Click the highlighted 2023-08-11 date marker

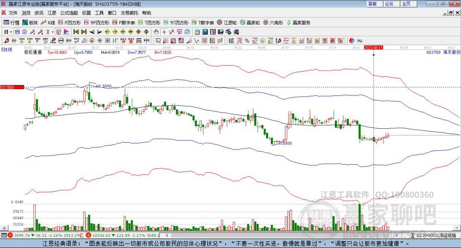373,47
